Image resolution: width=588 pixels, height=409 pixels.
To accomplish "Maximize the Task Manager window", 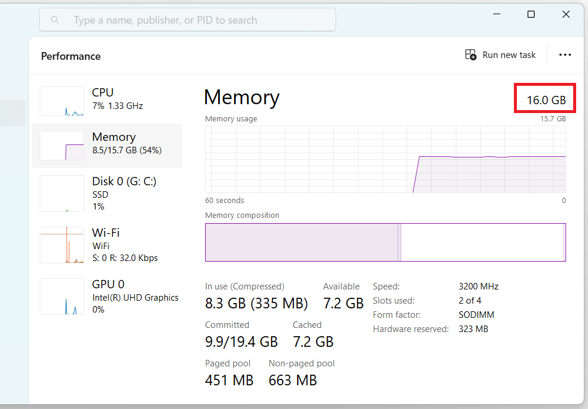I will 531,15.
